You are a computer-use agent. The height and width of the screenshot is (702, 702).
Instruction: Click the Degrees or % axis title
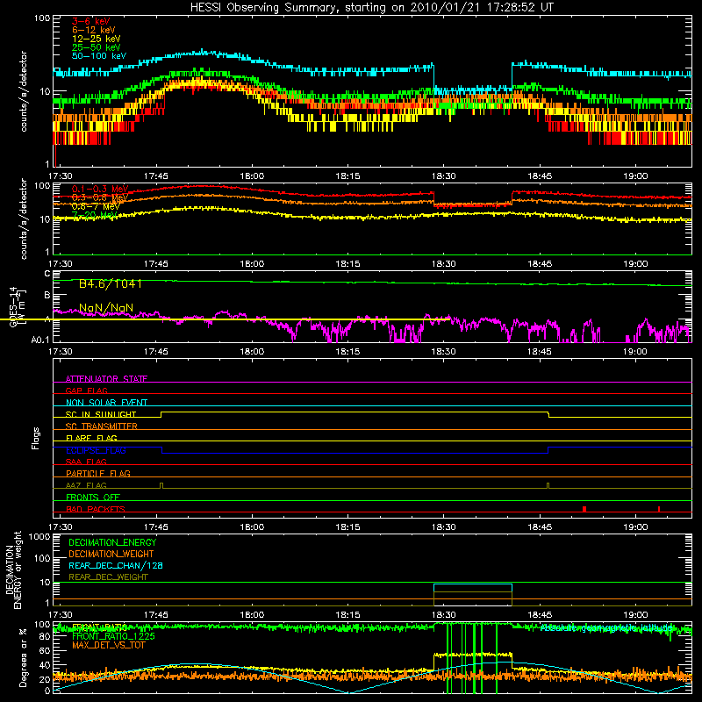tap(23, 657)
